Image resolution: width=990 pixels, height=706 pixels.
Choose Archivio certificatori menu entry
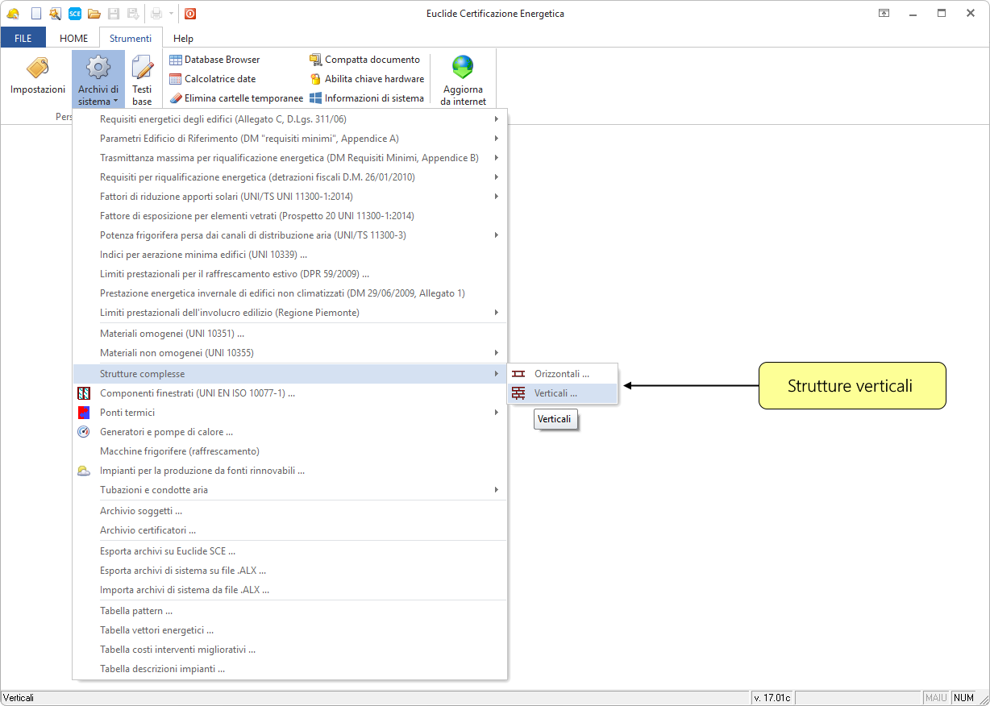[148, 530]
